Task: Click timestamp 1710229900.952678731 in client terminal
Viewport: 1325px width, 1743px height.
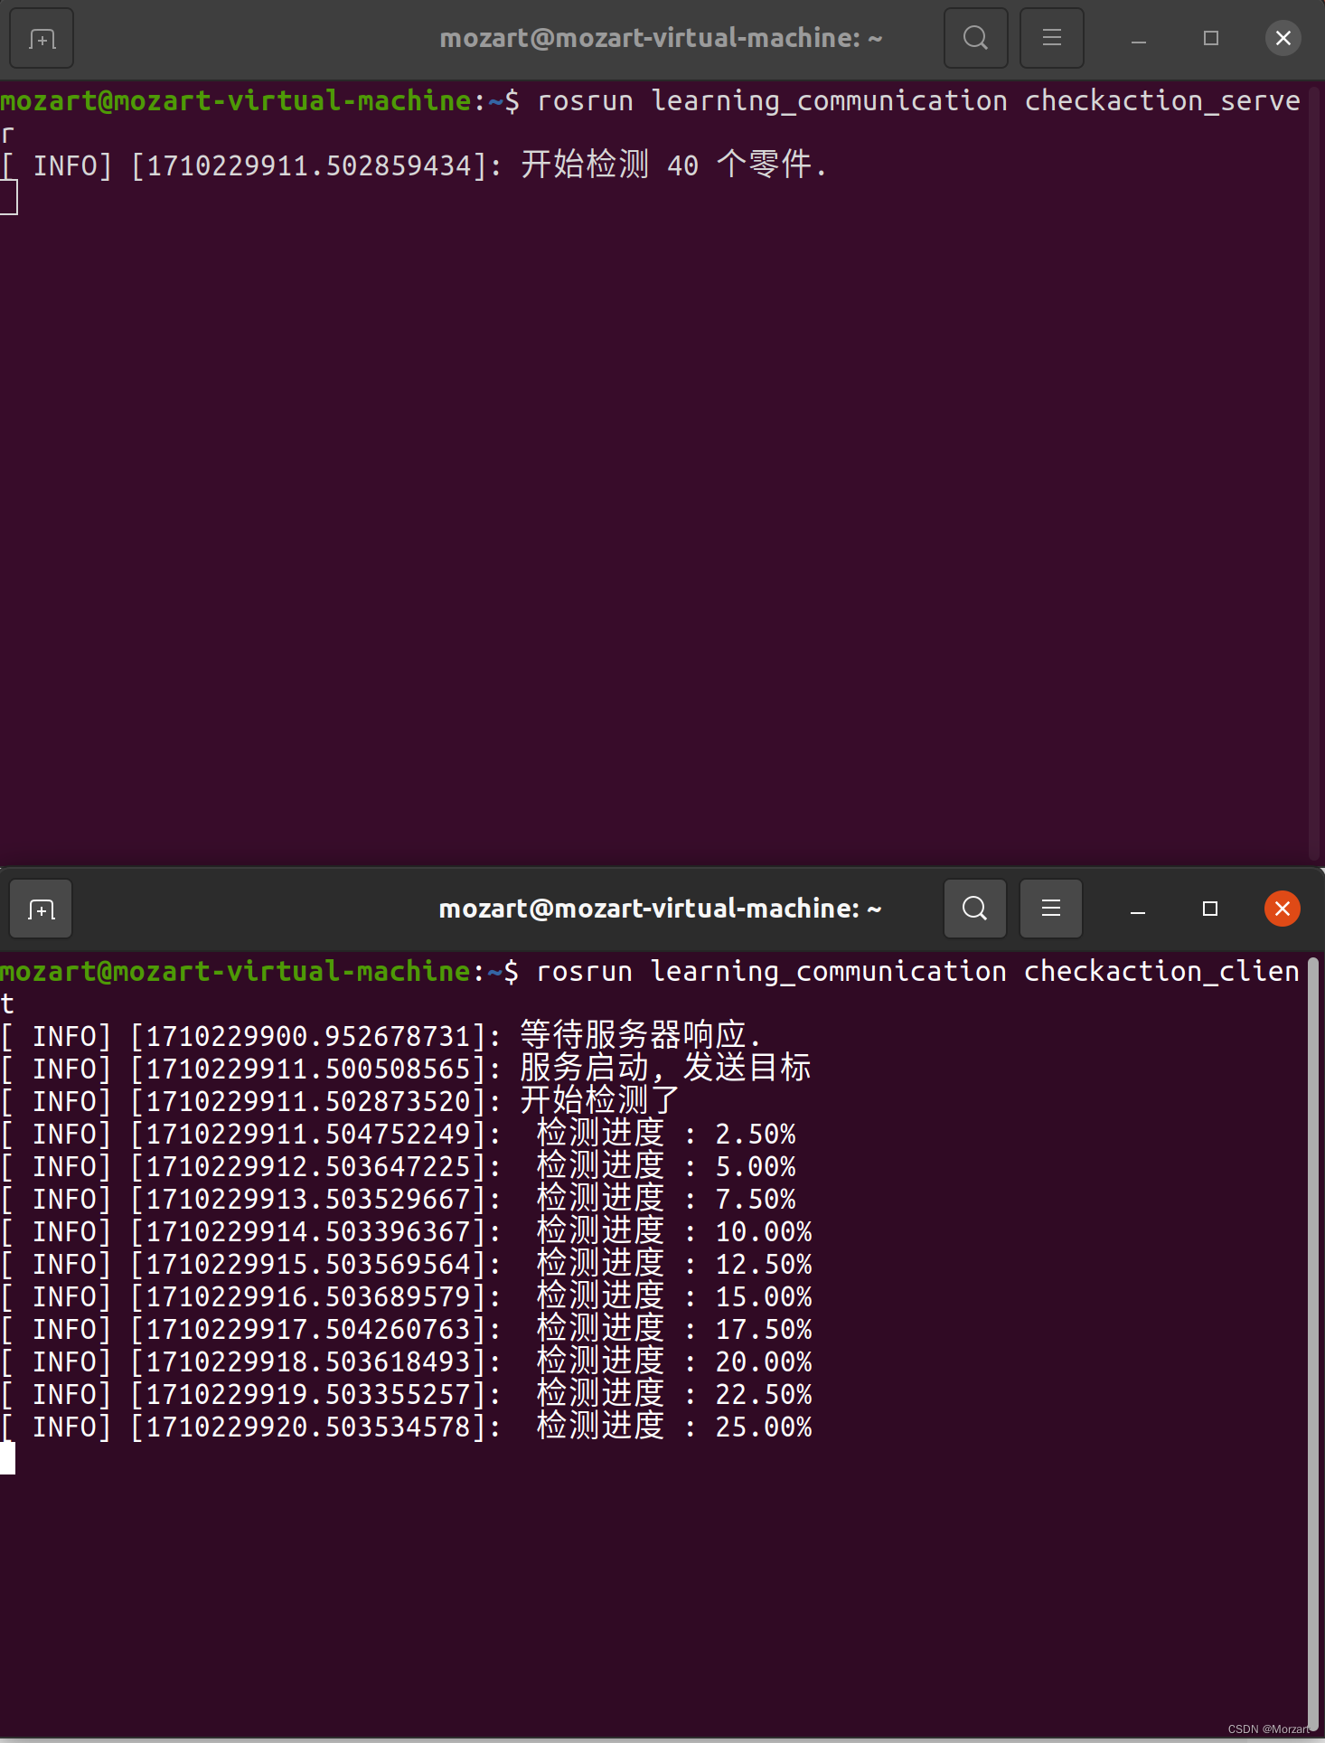Action: point(308,1036)
